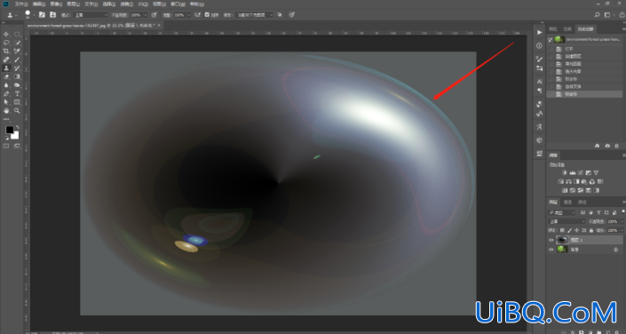Click the foreground black color swatch
Viewport: 626px width, 334px height.
(x=9, y=130)
